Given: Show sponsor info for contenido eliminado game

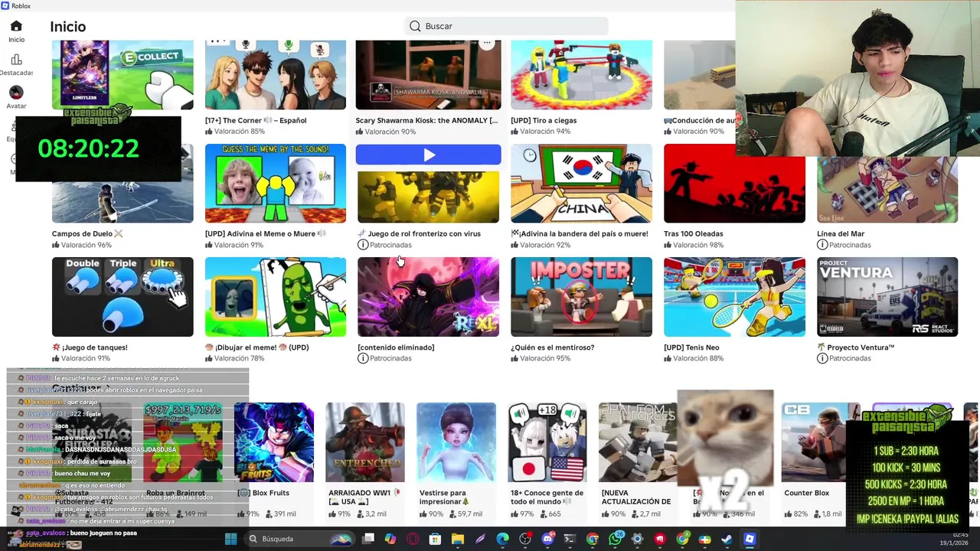Looking at the screenshot, I should (363, 358).
